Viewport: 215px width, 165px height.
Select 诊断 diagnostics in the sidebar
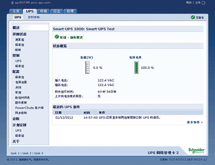point(16,119)
